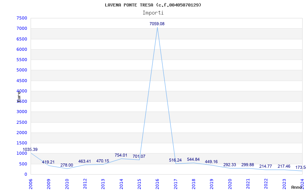This screenshot has height=191, width=306.
Task: Select the 217.46 data label
Action: pos(284,167)
